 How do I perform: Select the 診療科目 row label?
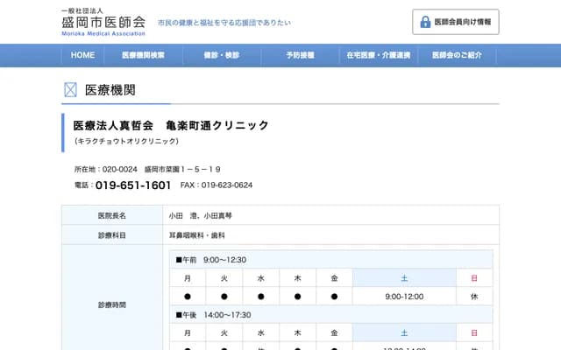pos(112,235)
